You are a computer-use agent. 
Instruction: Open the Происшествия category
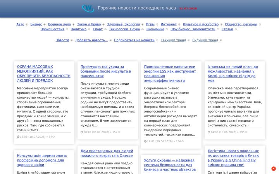click(x=52, y=29)
